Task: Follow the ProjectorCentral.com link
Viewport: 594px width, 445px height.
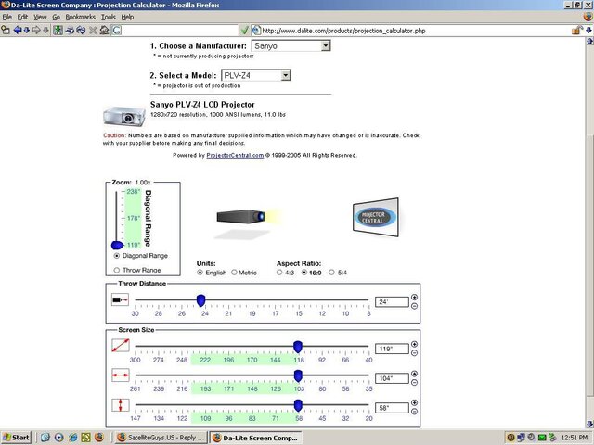Action: pyautogui.click(x=235, y=155)
